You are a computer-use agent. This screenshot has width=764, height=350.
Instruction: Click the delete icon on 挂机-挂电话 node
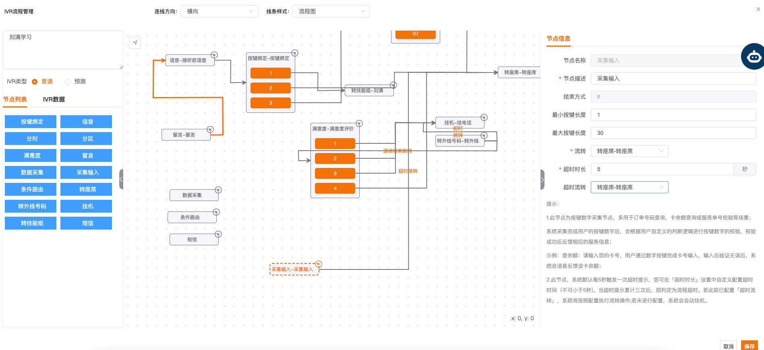point(484,118)
